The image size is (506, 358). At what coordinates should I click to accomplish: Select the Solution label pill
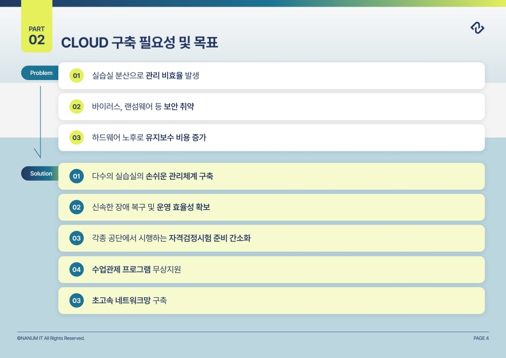coord(40,174)
